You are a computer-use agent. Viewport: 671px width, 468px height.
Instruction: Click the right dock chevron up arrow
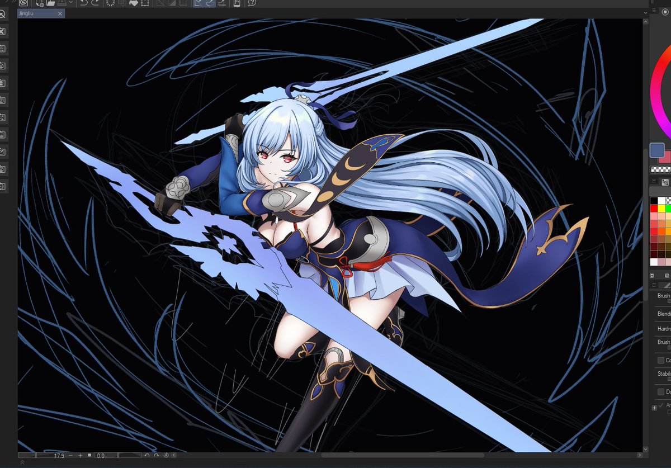[x=645, y=22]
